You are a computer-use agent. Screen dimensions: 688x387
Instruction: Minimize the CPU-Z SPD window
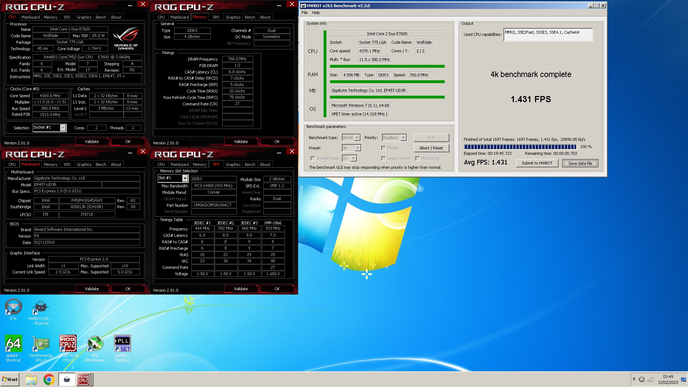[x=279, y=153]
